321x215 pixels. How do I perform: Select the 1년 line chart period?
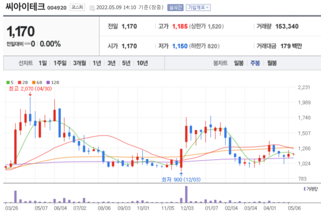coord(97,63)
